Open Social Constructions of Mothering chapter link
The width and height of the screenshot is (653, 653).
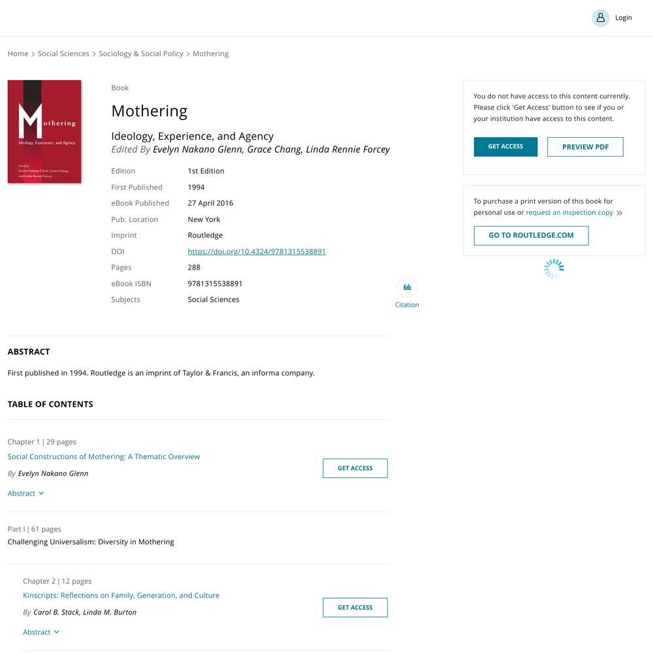point(104,456)
